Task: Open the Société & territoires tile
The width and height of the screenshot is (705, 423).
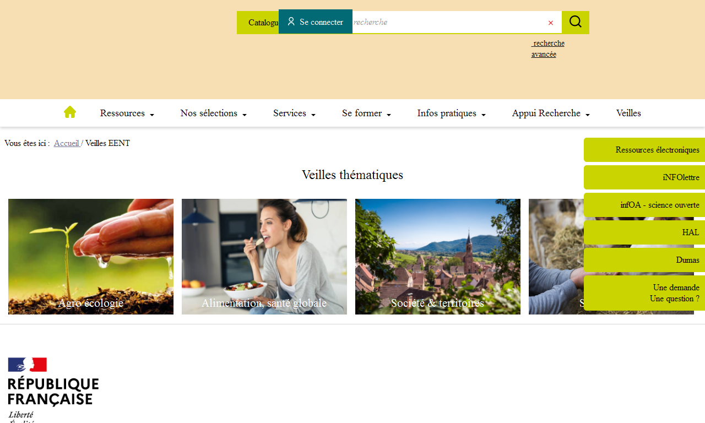Action: click(x=438, y=256)
